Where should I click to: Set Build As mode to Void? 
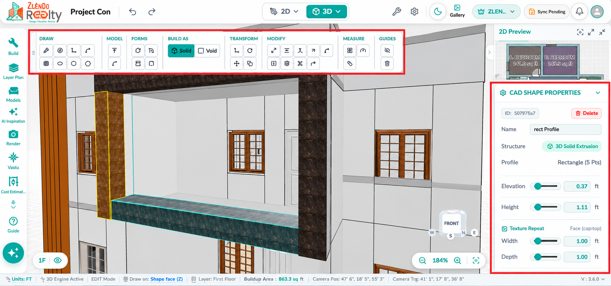pyautogui.click(x=207, y=51)
